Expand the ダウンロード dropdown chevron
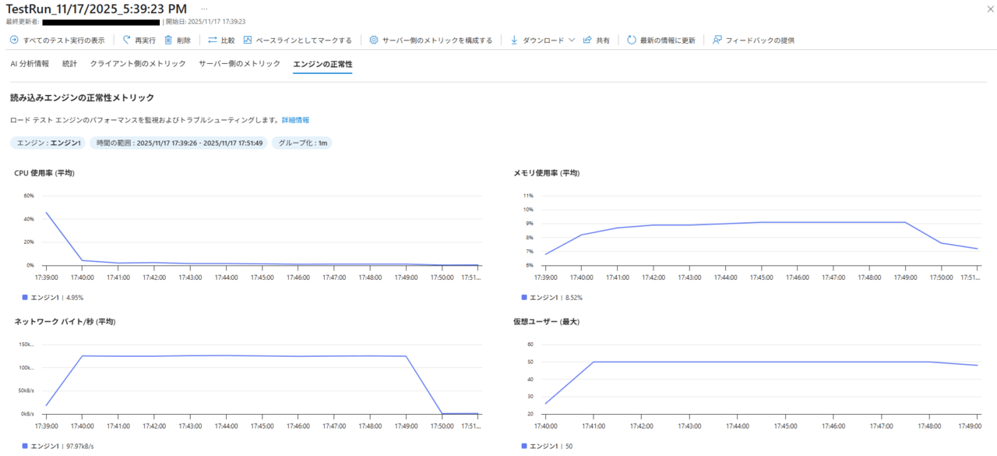 (572, 40)
